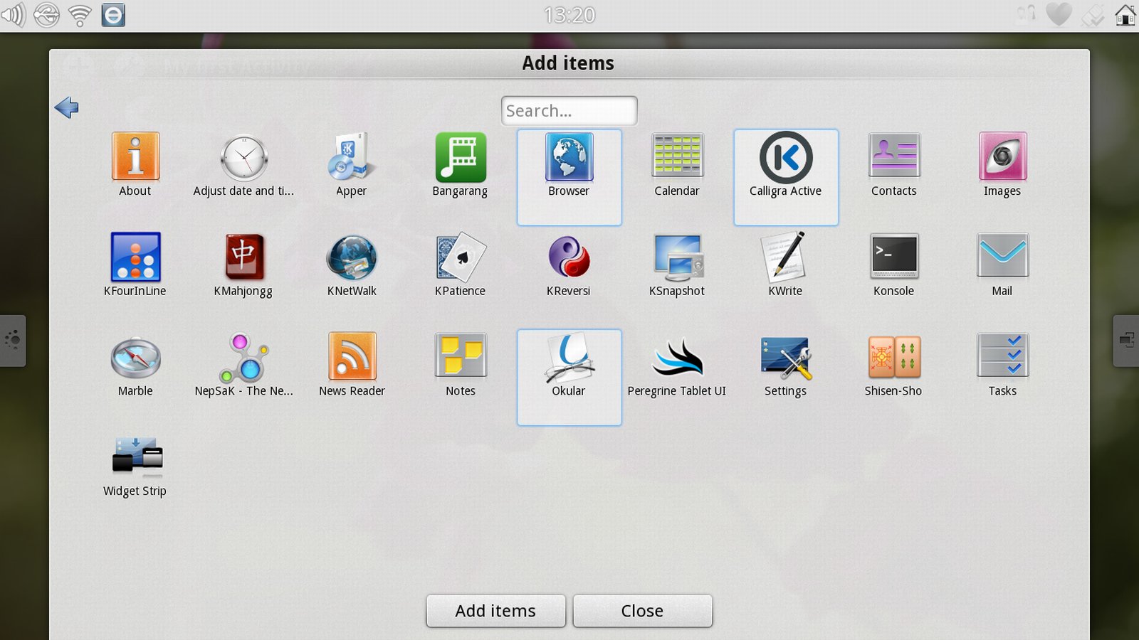Select the Marble compass icon

click(135, 357)
